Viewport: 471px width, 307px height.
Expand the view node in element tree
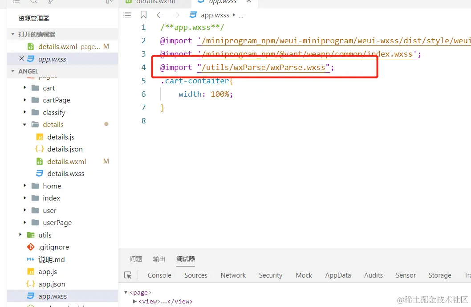[135, 301]
